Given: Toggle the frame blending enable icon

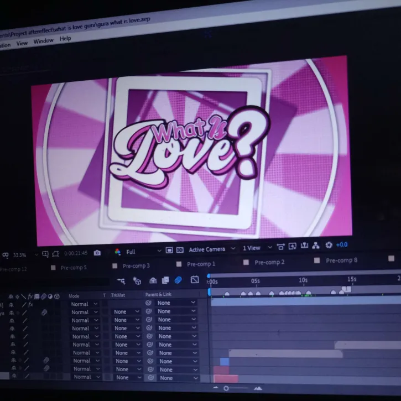Looking at the screenshot, I should pyautogui.click(x=165, y=280).
